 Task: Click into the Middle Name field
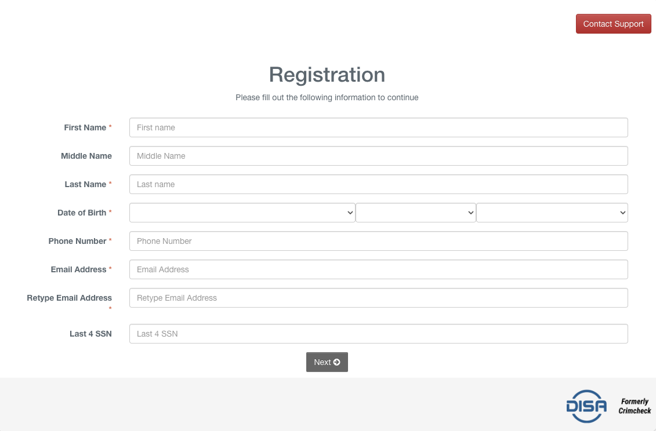pyautogui.click(x=378, y=156)
